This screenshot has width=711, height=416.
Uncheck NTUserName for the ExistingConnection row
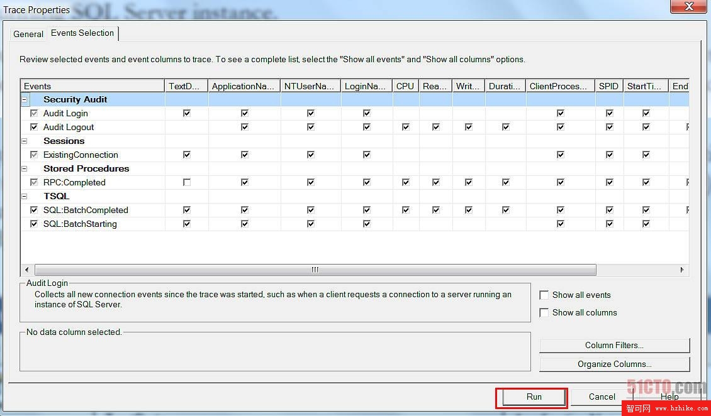point(311,155)
